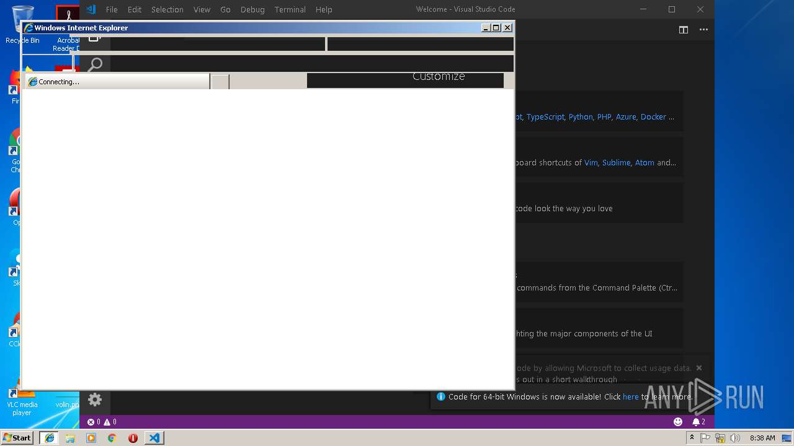Viewport: 794px width, 446px height.
Task: Select the Acrobat Reader desktop icon
Action: (67, 28)
